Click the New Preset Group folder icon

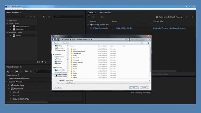17,71
